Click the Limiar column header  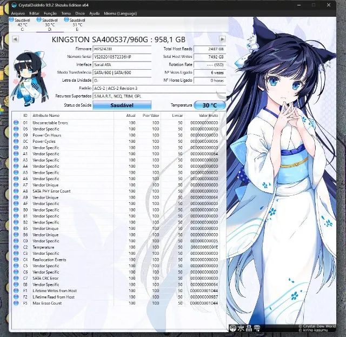(177, 116)
